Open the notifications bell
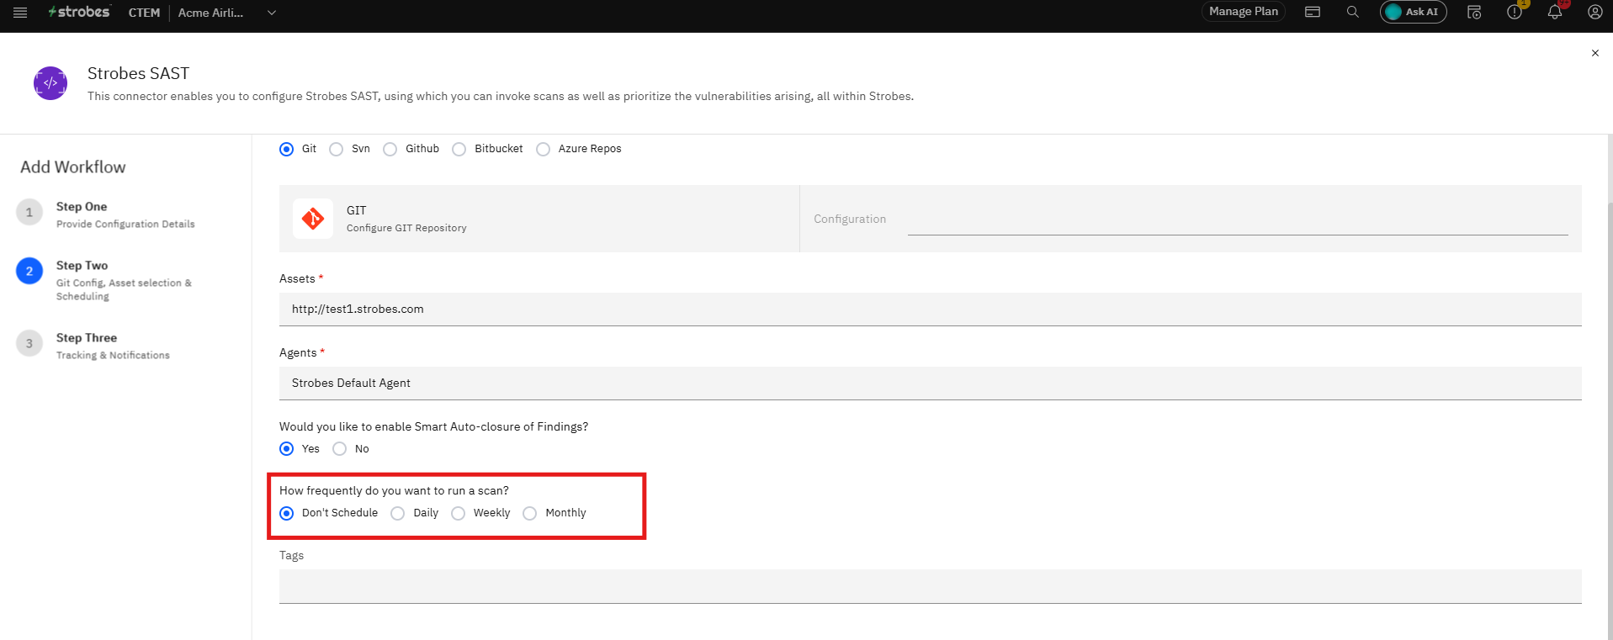The height and width of the screenshot is (640, 1613). 1555,12
